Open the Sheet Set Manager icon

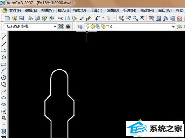[x=172, y=18]
